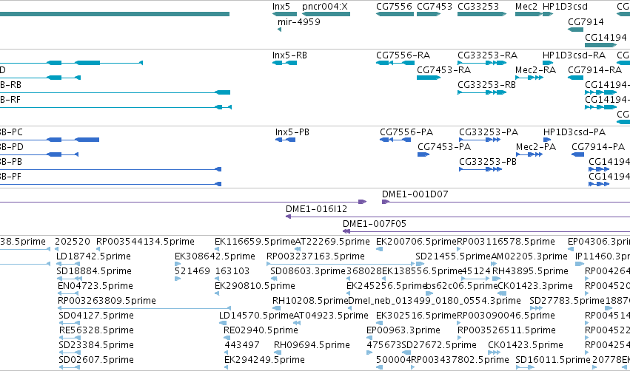Select the EP00963.3prime EST
Screen dimensions: 630x371
click(369, 338)
